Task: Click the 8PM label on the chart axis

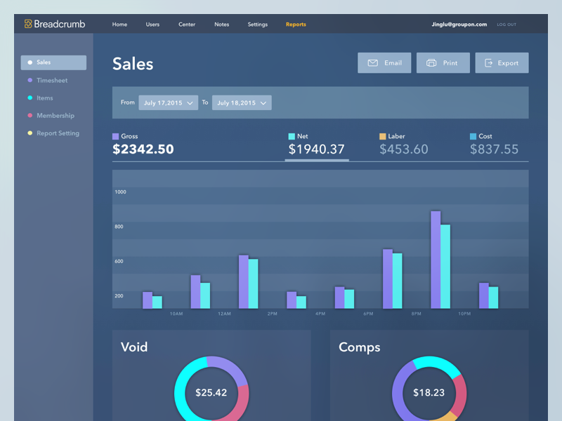Action: point(417,314)
